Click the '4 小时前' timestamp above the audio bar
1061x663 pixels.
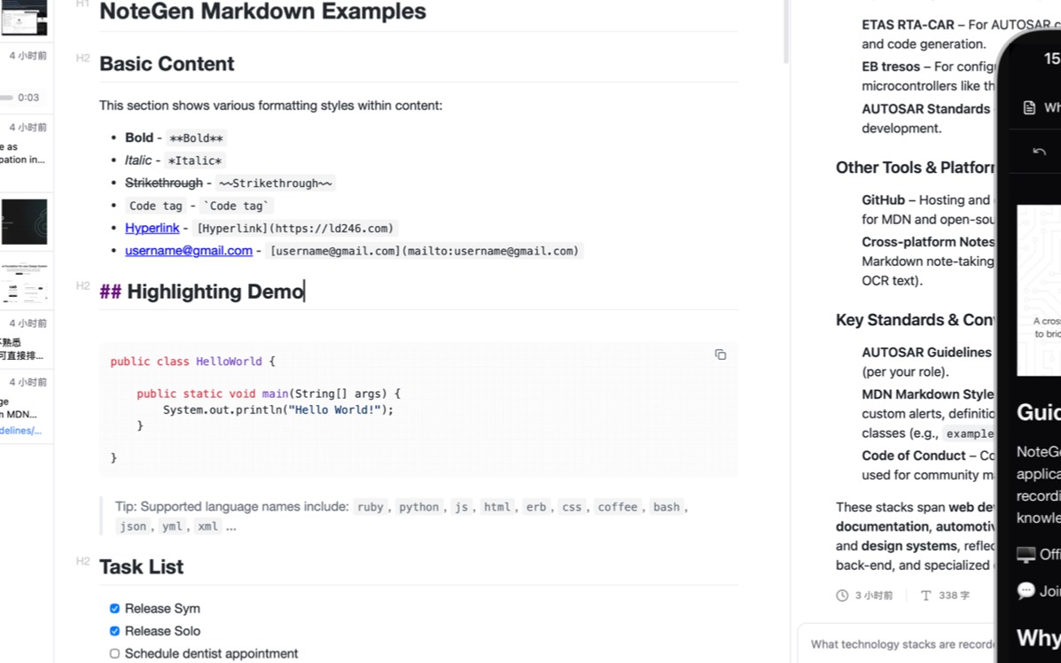[x=27, y=56]
